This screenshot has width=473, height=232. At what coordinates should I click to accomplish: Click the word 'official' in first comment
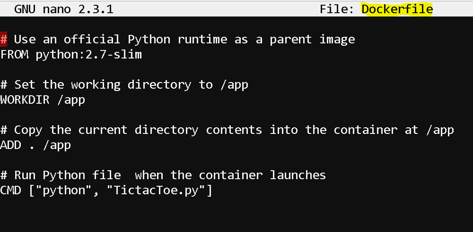pos(92,39)
